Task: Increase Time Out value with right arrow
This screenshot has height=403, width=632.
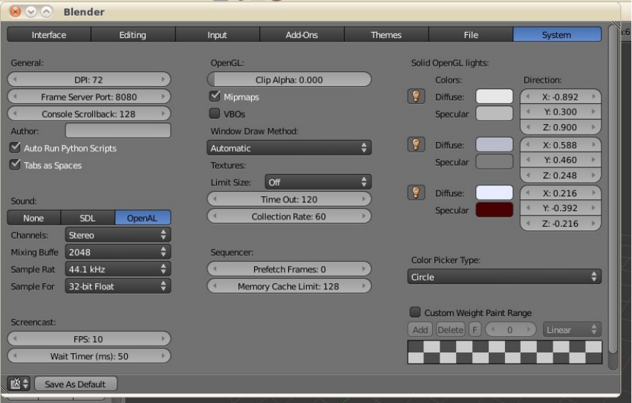Action: point(364,199)
